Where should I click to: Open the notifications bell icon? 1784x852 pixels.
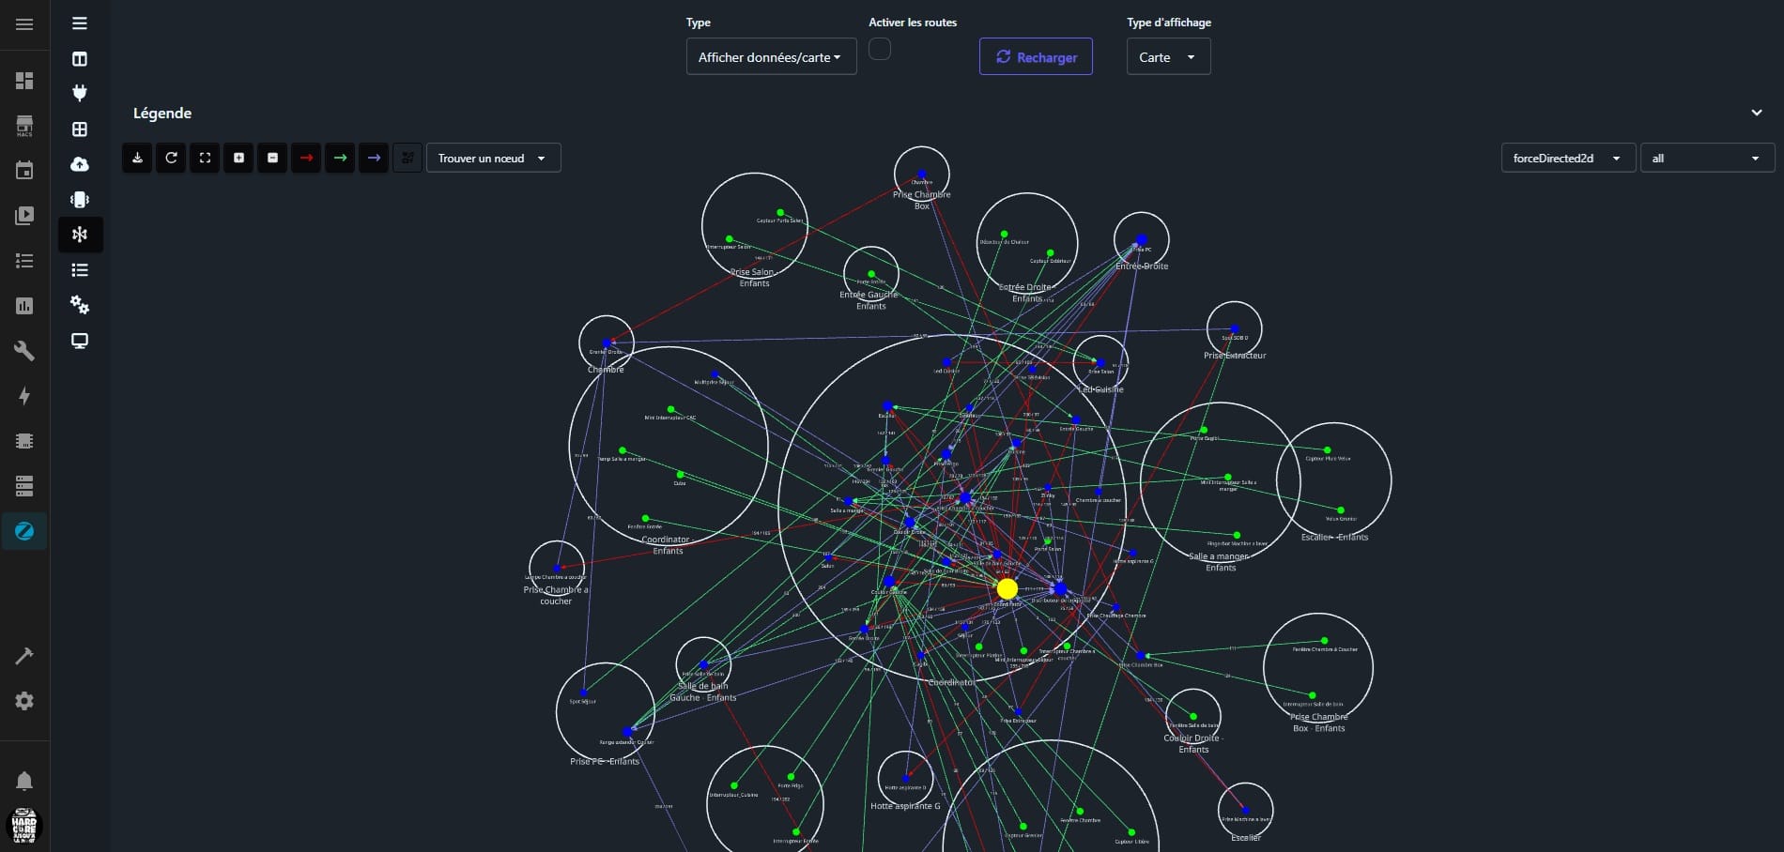tap(24, 781)
